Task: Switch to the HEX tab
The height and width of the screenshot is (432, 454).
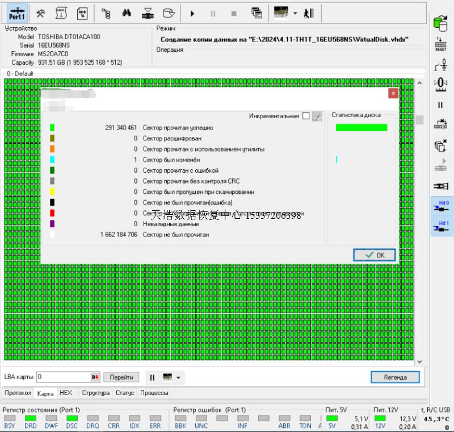Action: tap(66, 393)
